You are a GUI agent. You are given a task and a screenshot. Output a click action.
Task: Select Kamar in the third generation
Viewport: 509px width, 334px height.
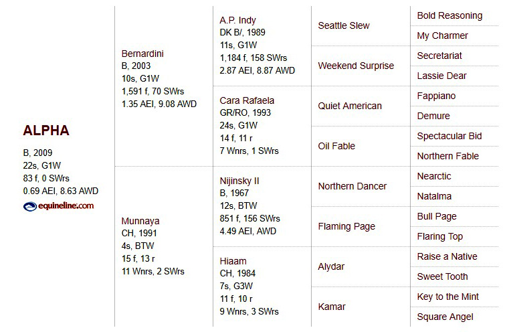pyautogui.click(x=332, y=307)
